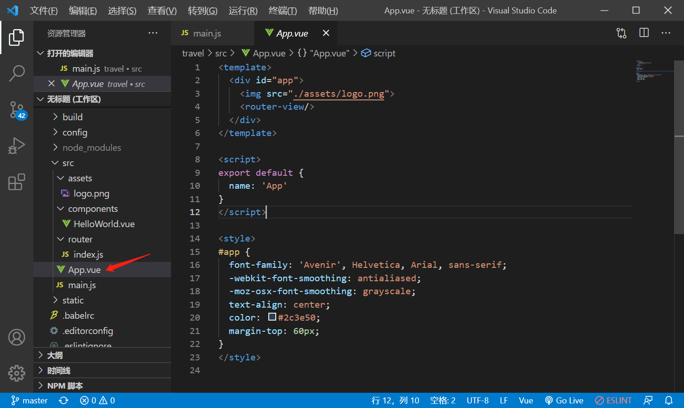Open the Search view icon
Image resolution: width=684 pixels, height=408 pixels.
[17, 73]
